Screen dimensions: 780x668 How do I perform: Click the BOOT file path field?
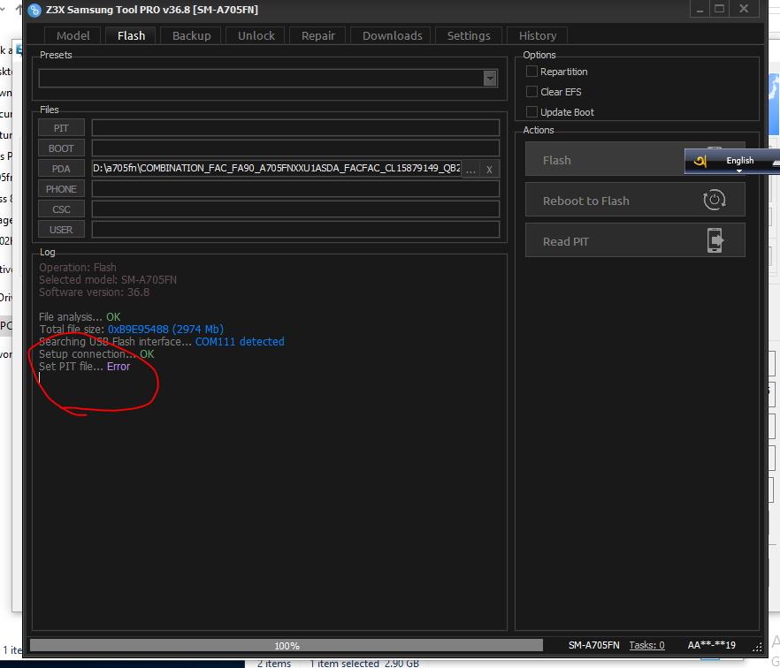click(295, 148)
